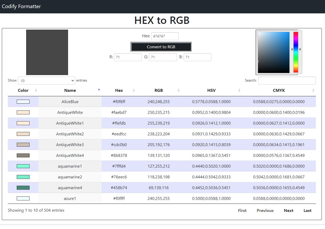Sort table by Name column
325x229 pixels.
pos(70,90)
